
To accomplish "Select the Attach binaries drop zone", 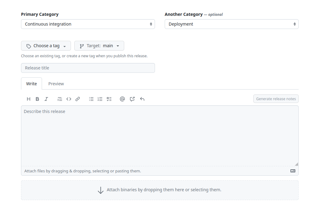I will [x=160, y=190].
